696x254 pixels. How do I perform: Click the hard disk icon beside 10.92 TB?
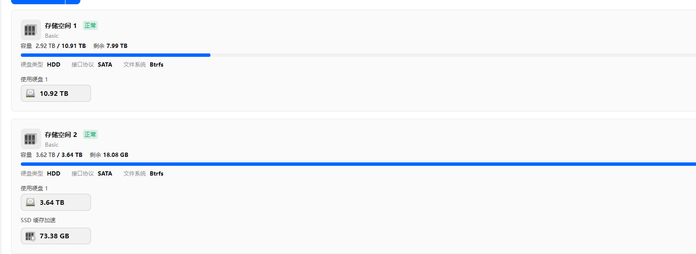[31, 93]
